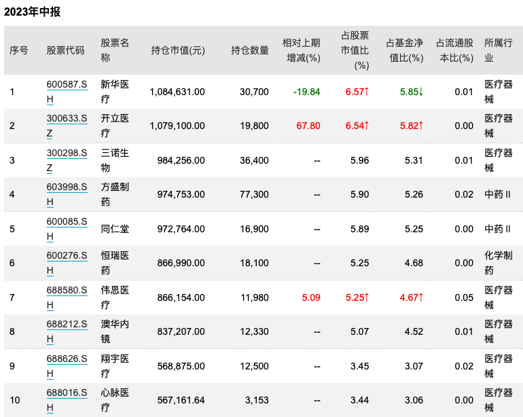Click industry 化学制药 in row 6
This screenshot has width=523, height=417.
click(499, 264)
